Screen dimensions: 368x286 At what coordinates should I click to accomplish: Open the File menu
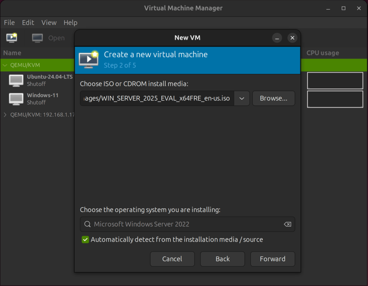[9, 22]
